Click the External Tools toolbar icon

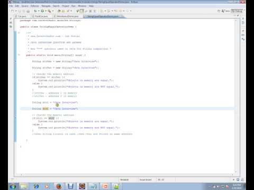(49, 11)
